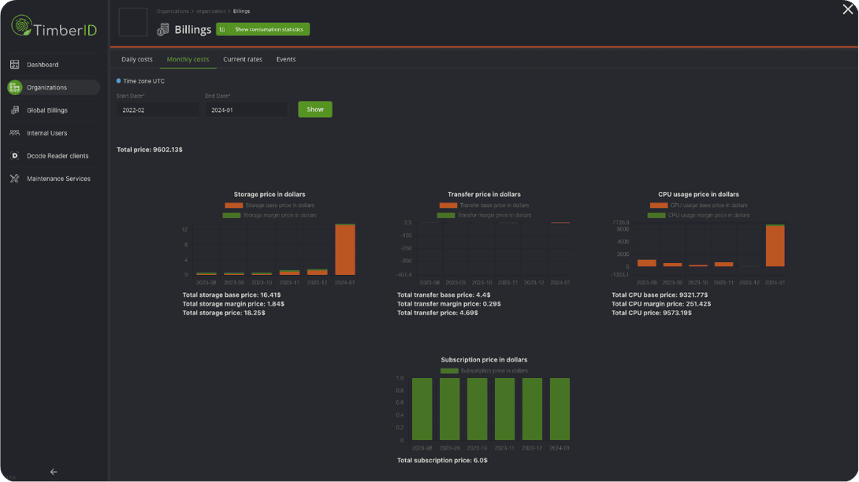Click 'Total storage margin price: 1.84$'
The width and height of the screenshot is (859, 482).
[233, 304]
